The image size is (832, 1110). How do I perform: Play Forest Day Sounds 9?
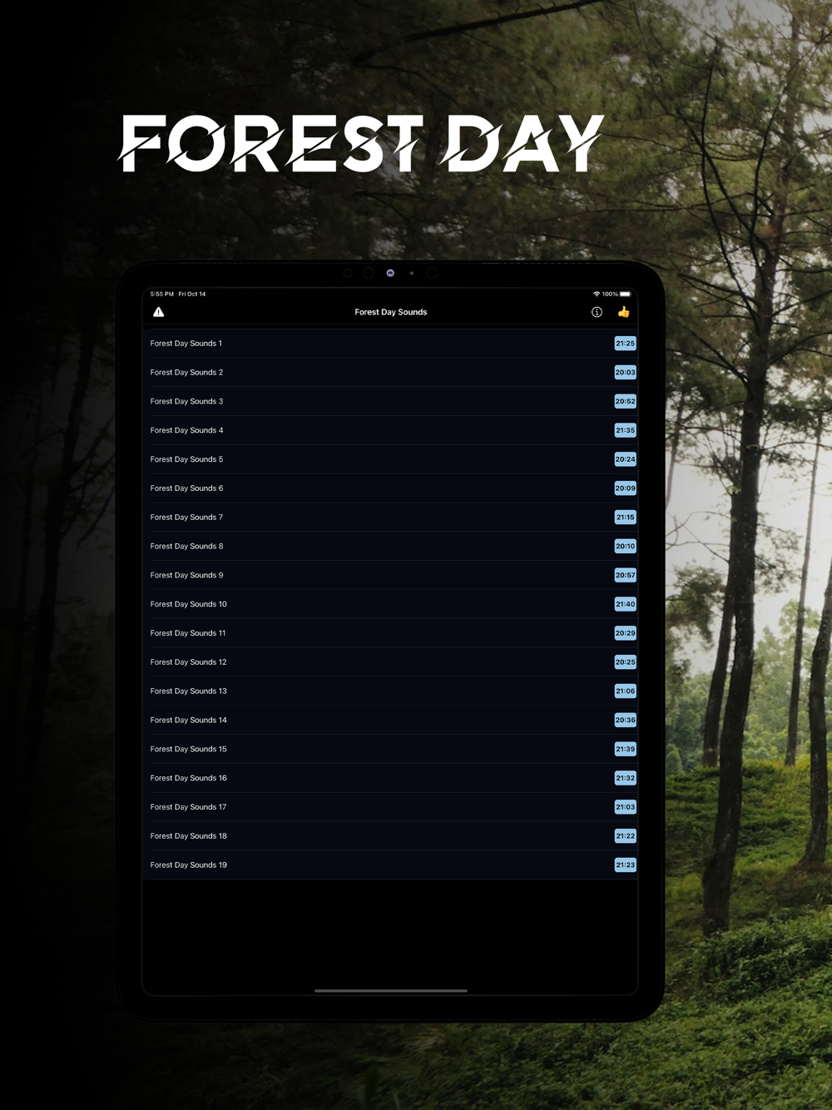390,576
